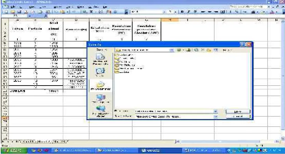Create New Folder in Save As dialog
285x154 pixels.
pos(209,50)
